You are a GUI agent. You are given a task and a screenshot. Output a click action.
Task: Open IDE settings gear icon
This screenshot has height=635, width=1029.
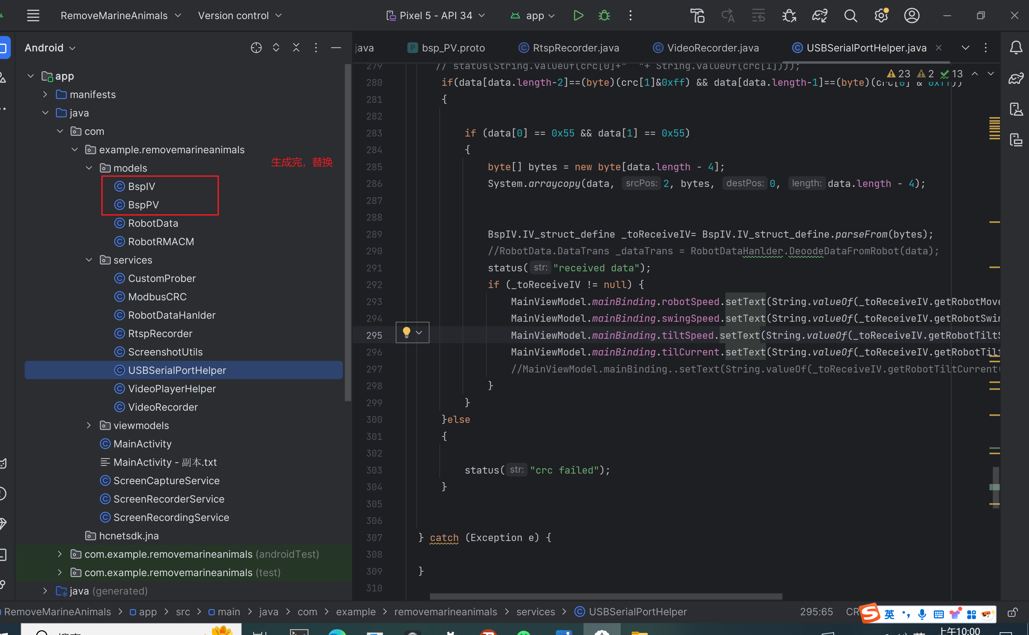[x=881, y=16]
